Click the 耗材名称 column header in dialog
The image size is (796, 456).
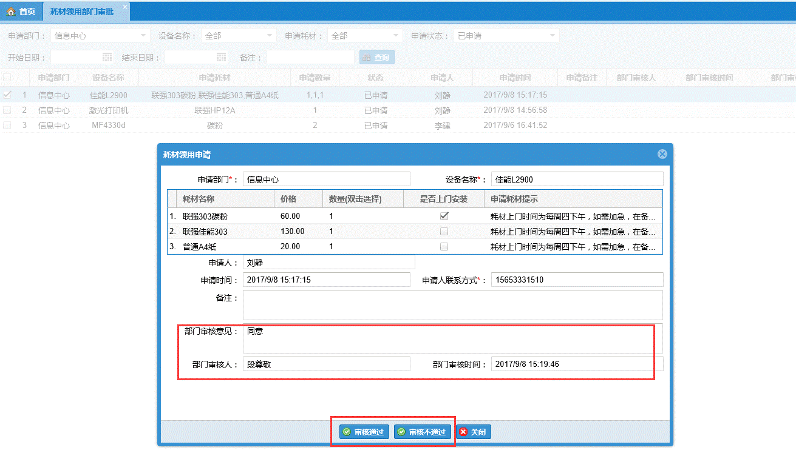[225, 199]
